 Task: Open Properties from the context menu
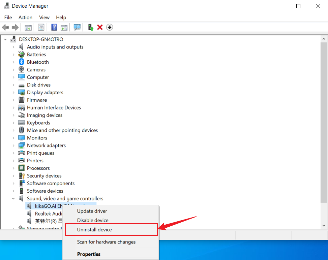pos(89,254)
